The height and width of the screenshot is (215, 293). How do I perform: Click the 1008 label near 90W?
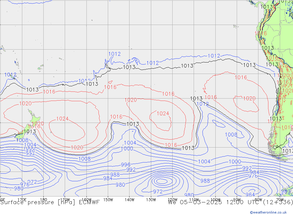pos(231,135)
